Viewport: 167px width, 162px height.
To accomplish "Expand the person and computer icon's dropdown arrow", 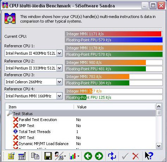I will coord(65,156).
